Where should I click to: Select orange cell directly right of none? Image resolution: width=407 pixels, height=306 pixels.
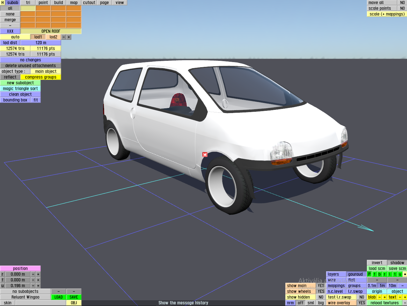click(28, 14)
